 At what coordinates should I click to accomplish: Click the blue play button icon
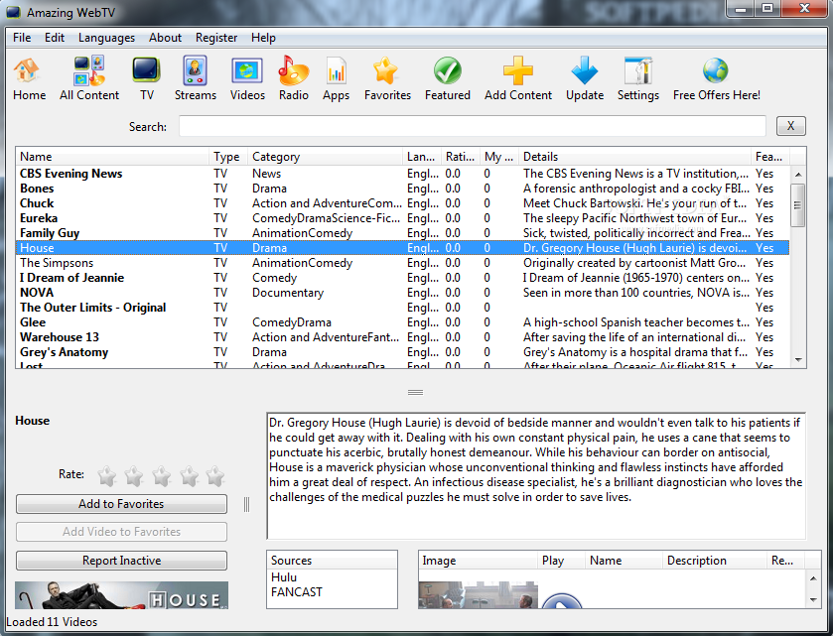tap(562, 601)
